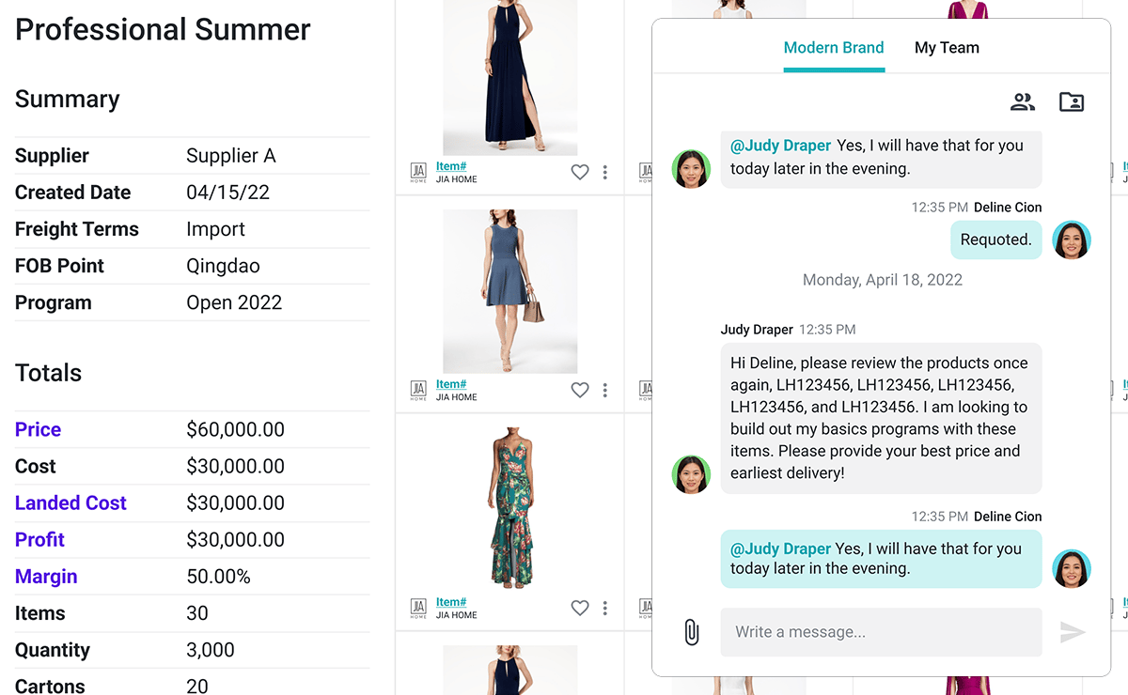
Task: Open more options for floral ruffle gown
Action: coord(605,608)
